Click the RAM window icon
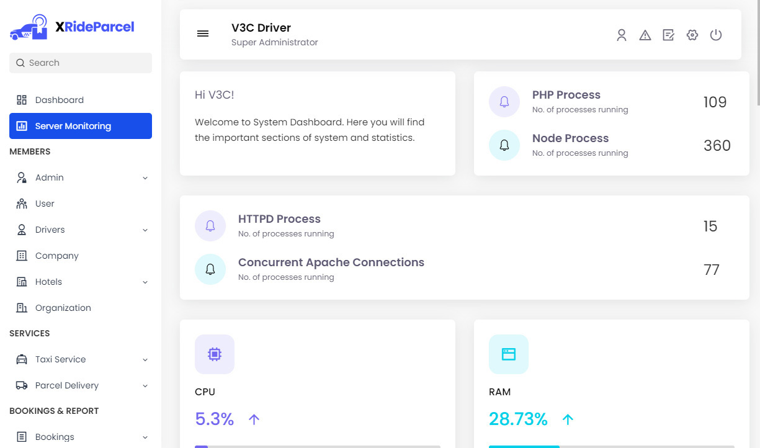760x448 pixels. tap(509, 354)
